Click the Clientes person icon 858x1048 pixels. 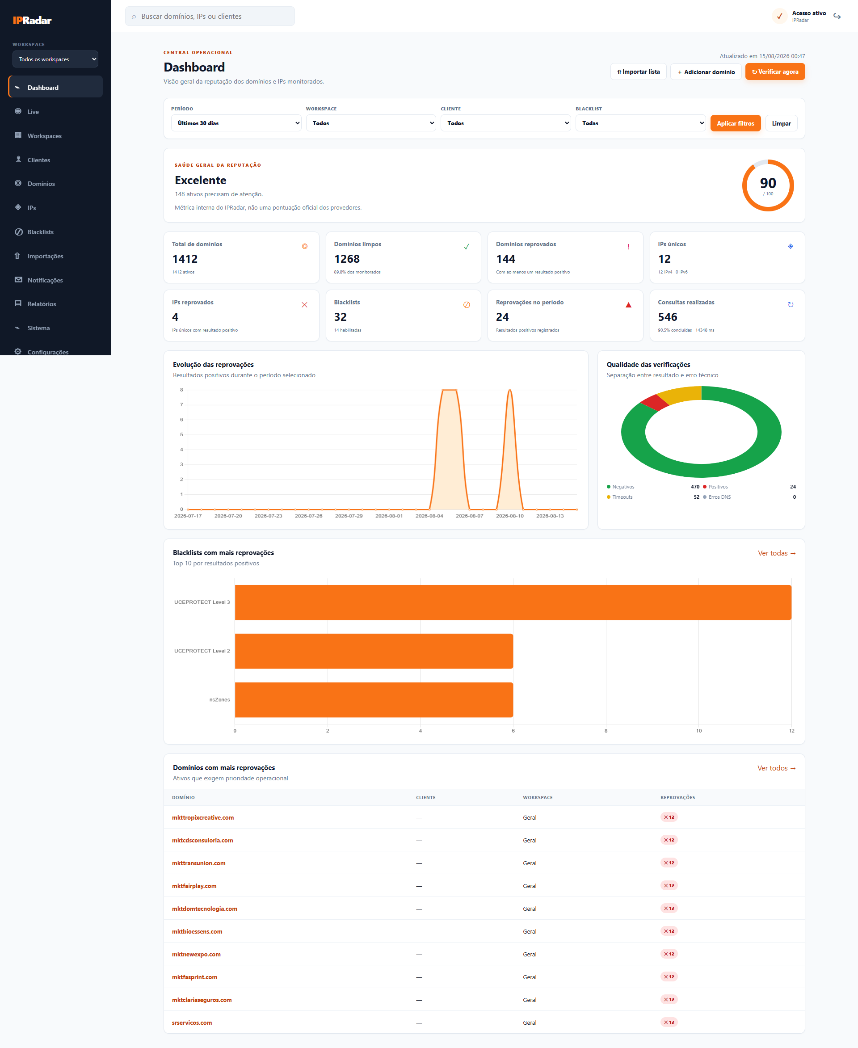coord(18,159)
